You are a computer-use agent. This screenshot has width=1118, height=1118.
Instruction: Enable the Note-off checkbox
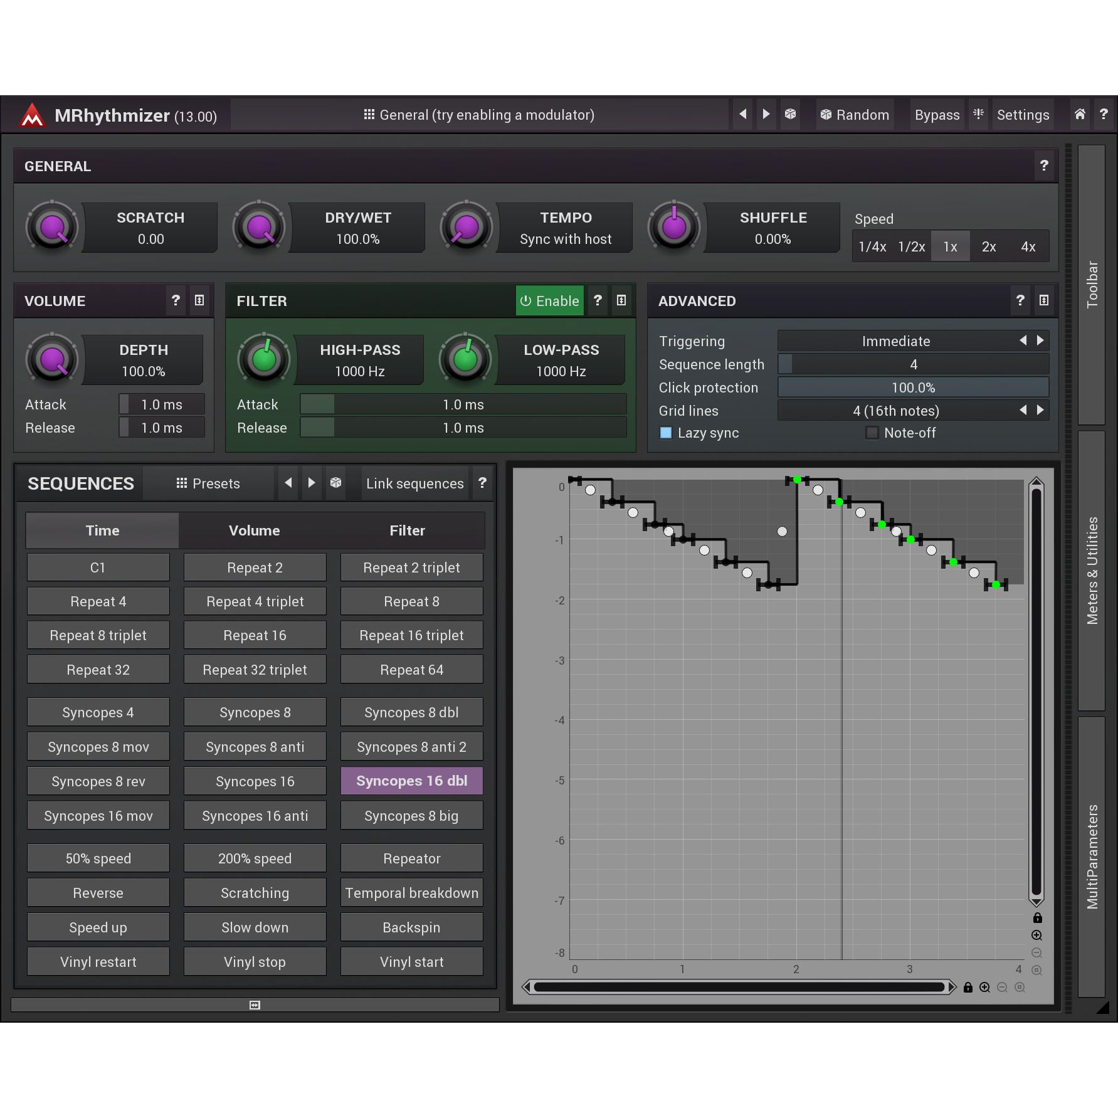(872, 433)
